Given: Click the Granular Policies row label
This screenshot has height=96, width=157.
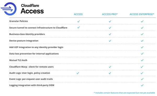Looking at the screenshot, I should click(x=19, y=21).
